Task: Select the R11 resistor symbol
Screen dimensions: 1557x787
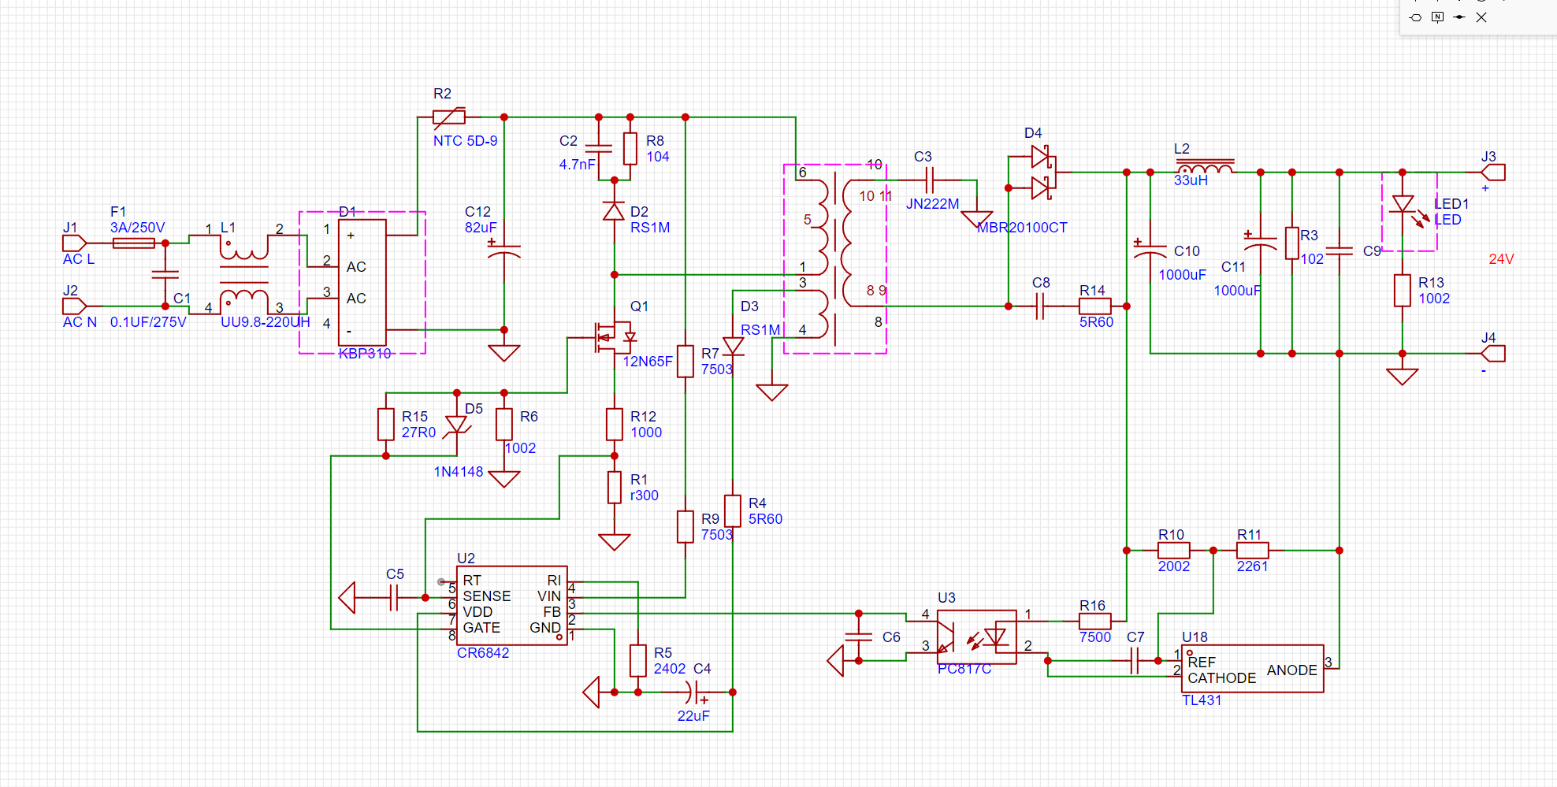Action: 1253,550
